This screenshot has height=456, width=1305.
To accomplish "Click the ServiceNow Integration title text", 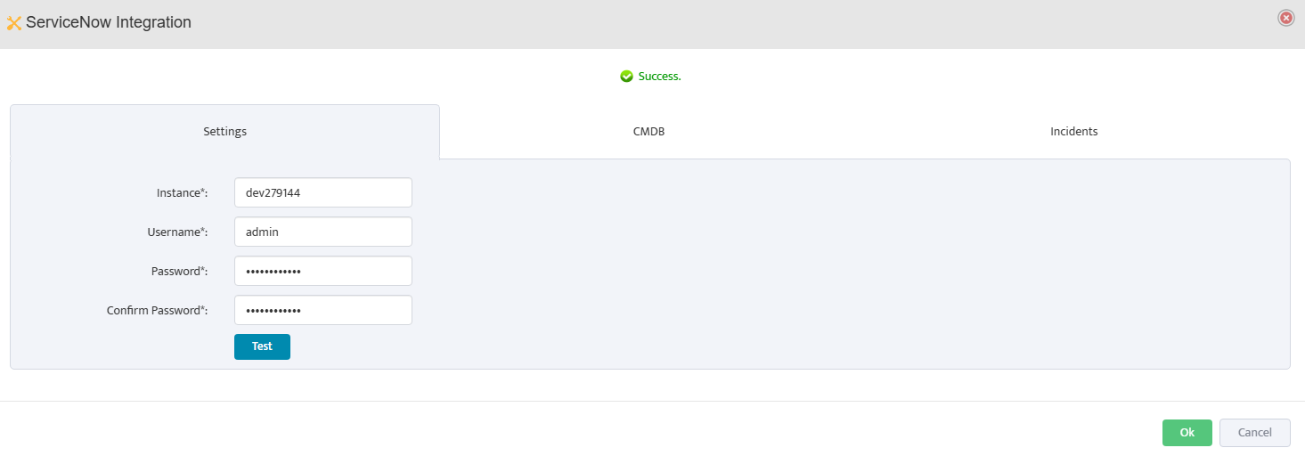I will (x=109, y=22).
